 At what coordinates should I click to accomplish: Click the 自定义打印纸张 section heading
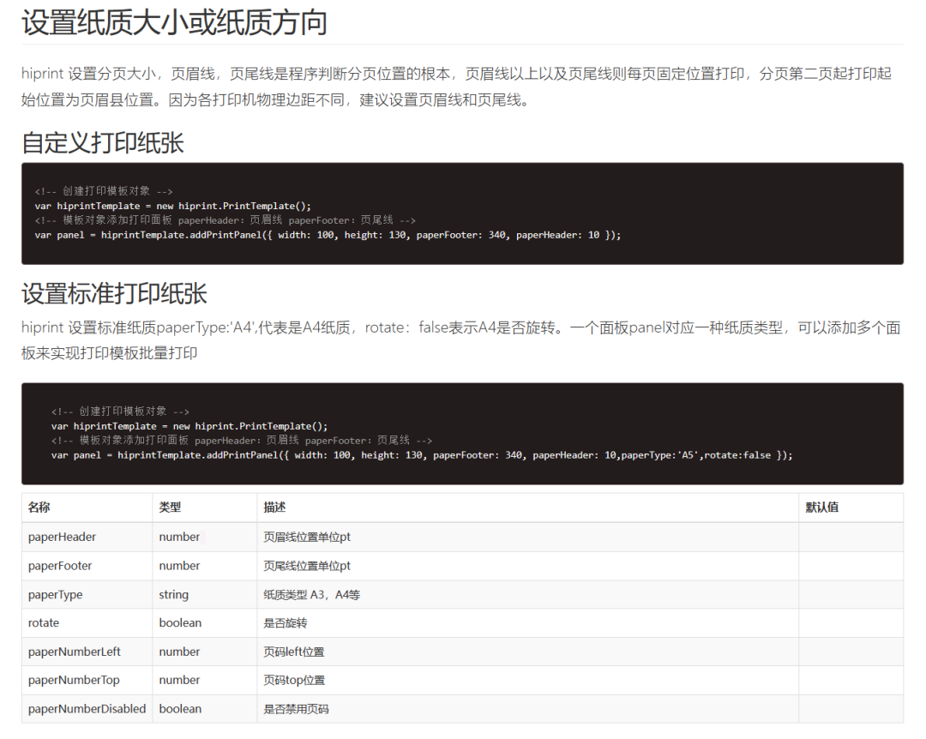[103, 143]
